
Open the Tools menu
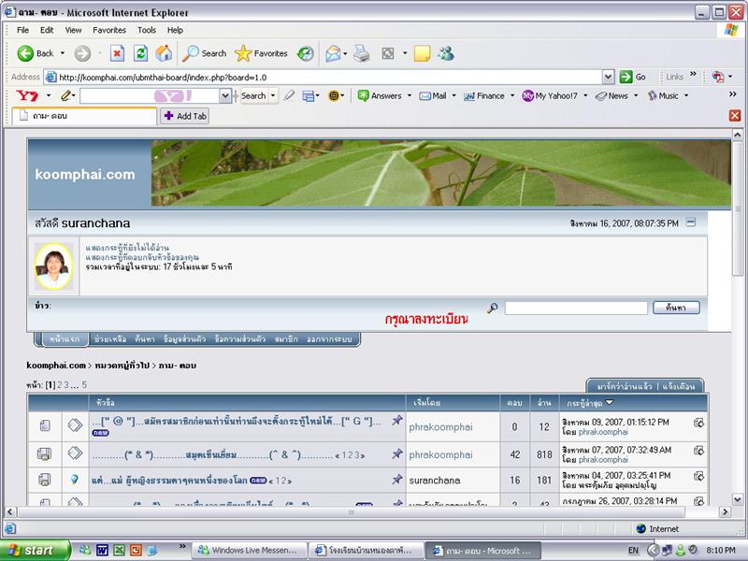point(147,30)
